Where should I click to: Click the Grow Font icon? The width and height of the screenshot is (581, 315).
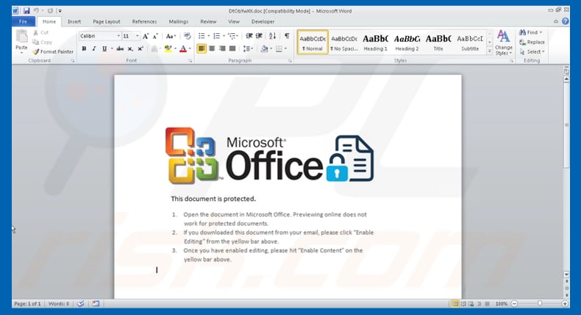point(146,35)
